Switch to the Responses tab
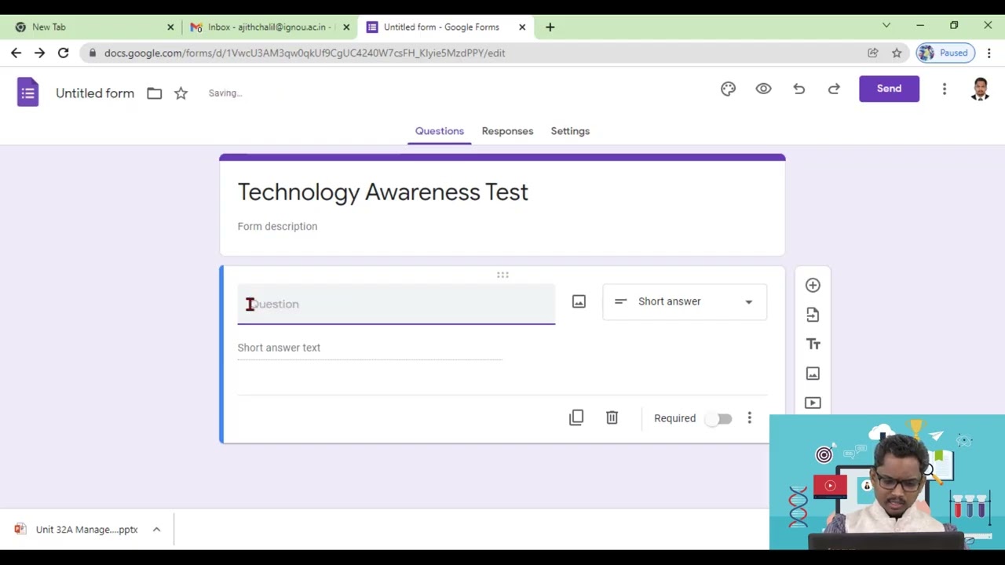 [507, 131]
